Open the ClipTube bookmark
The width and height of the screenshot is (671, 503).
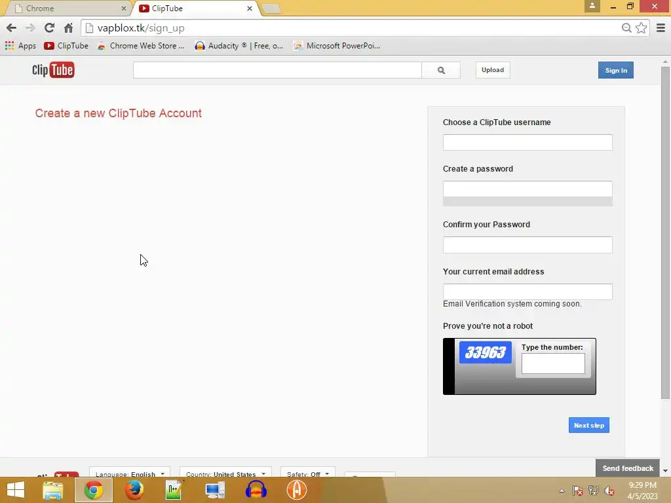pos(66,46)
